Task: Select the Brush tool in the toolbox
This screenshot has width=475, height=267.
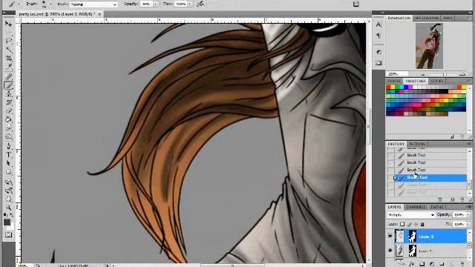Action: click(8, 85)
